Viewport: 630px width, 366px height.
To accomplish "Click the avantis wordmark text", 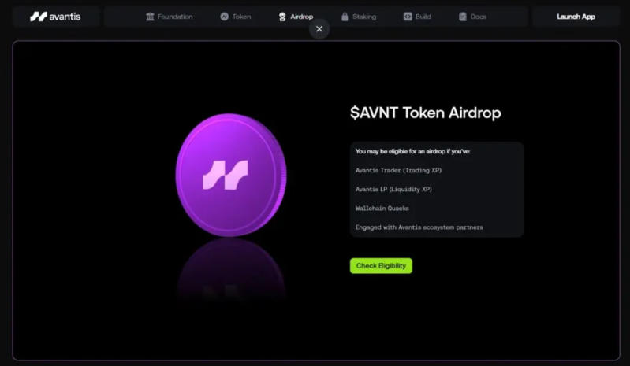I will coord(65,17).
